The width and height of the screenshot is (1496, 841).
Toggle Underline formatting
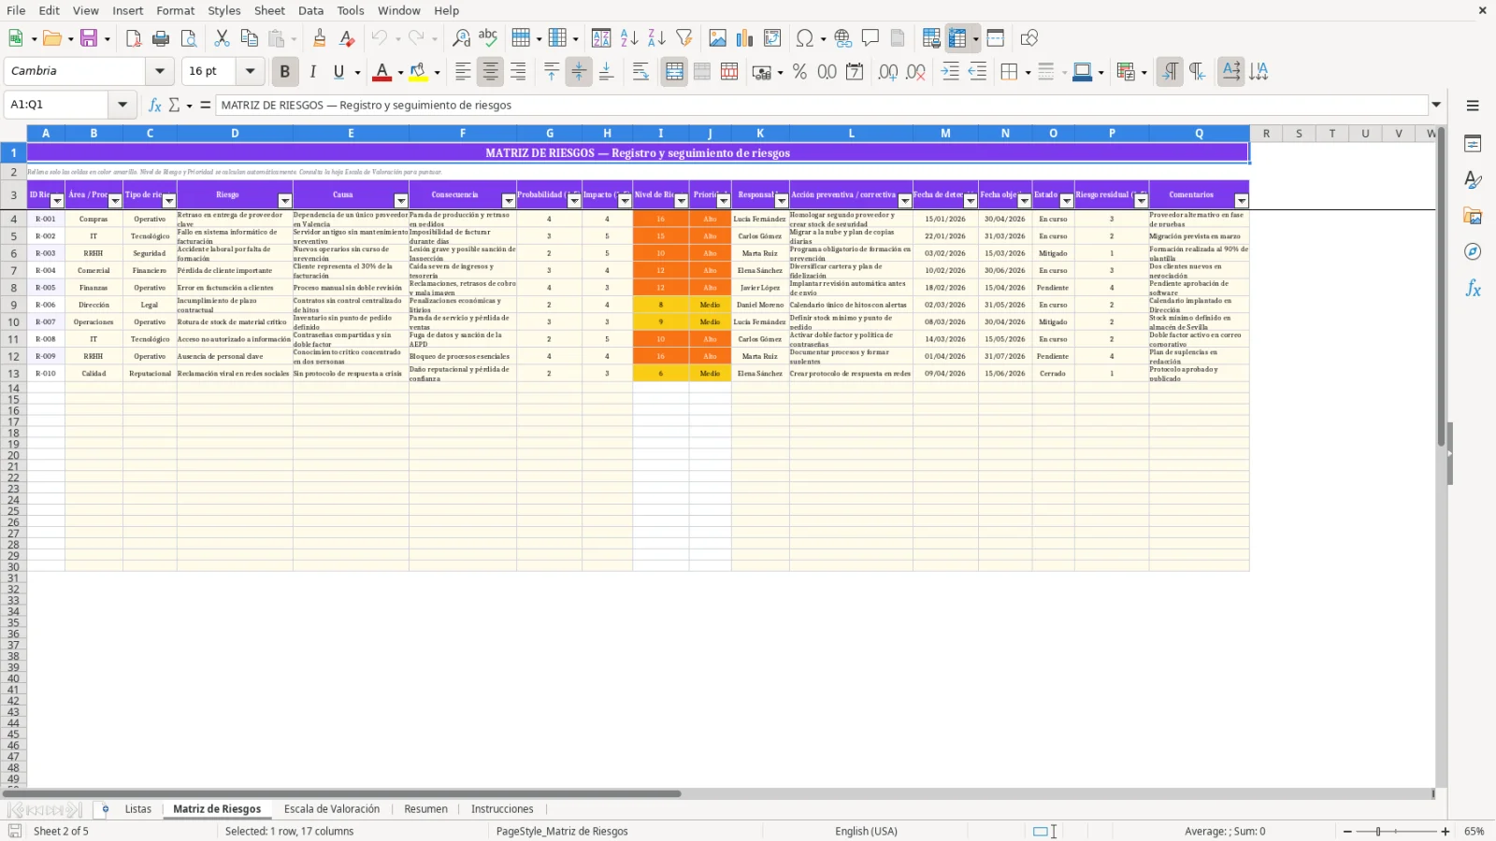tap(339, 72)
